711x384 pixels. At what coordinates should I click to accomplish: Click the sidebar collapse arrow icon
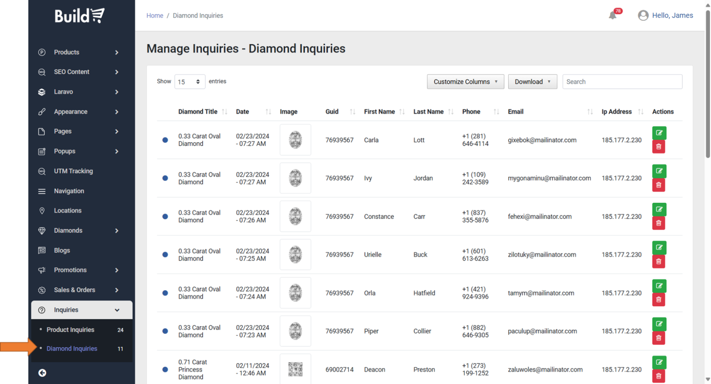(42, 372)
